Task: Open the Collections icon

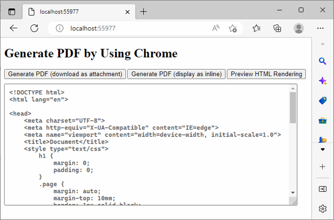Action: pos(277,28)
